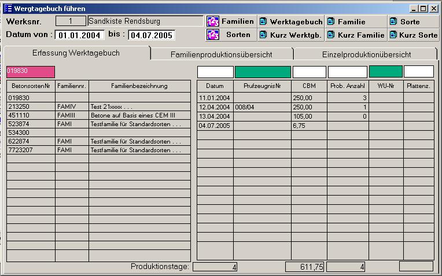Image resolution: width=442 pixels, height=276 pixels.
Task: Select the row dated 12.04.2004
Action: 215,106
